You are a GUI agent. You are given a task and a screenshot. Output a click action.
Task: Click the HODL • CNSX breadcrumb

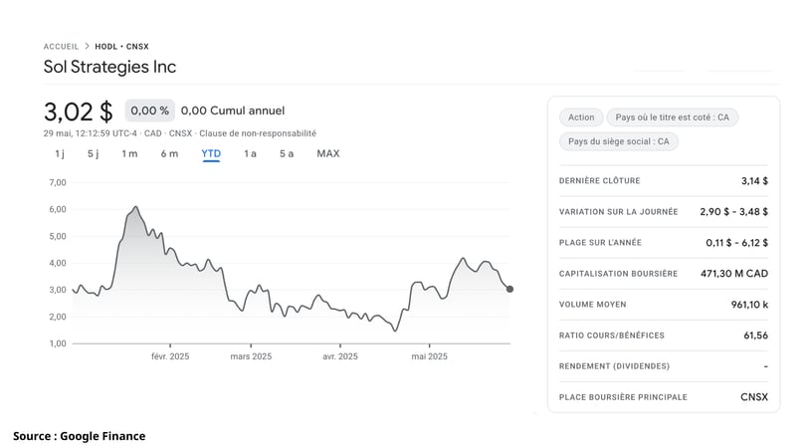point(121,47)
